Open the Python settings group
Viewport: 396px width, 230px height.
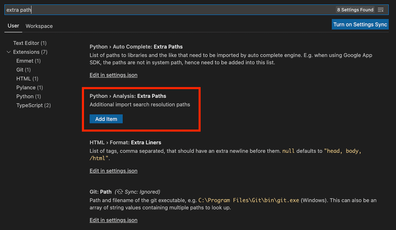coord(29,96)
